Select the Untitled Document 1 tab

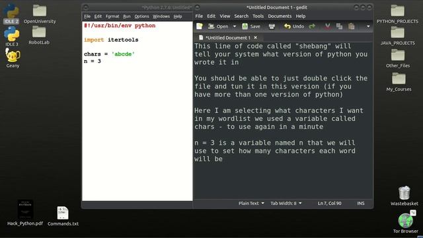point(228,38)
